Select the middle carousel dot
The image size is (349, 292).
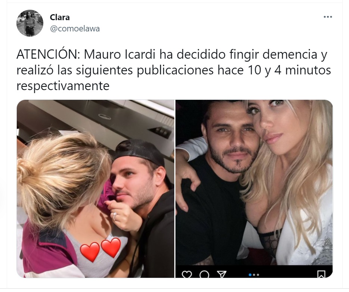[254, 275]
